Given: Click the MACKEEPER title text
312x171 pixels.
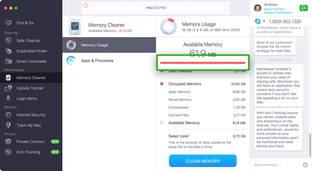Looking at the screenshot, I should pos(156,8).
